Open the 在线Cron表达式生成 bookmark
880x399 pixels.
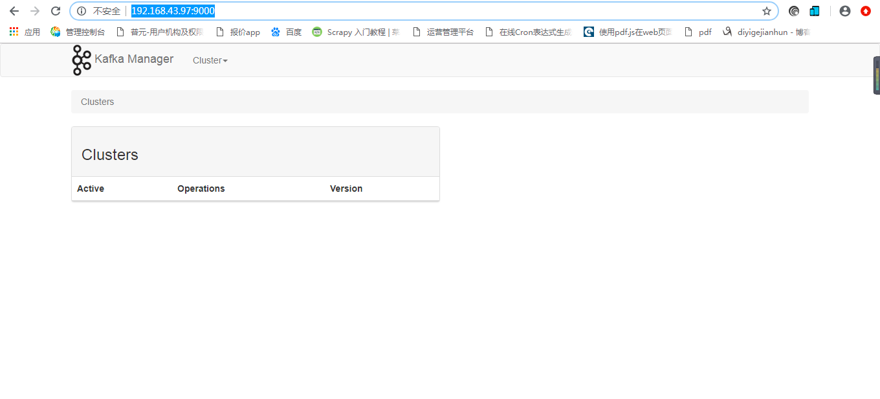pyautogui.click(x=529, y=32)
